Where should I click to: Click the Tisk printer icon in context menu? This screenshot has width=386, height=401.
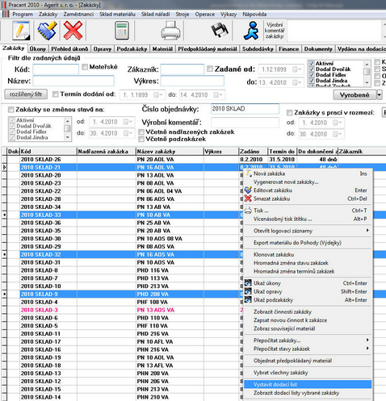[248, 211]
